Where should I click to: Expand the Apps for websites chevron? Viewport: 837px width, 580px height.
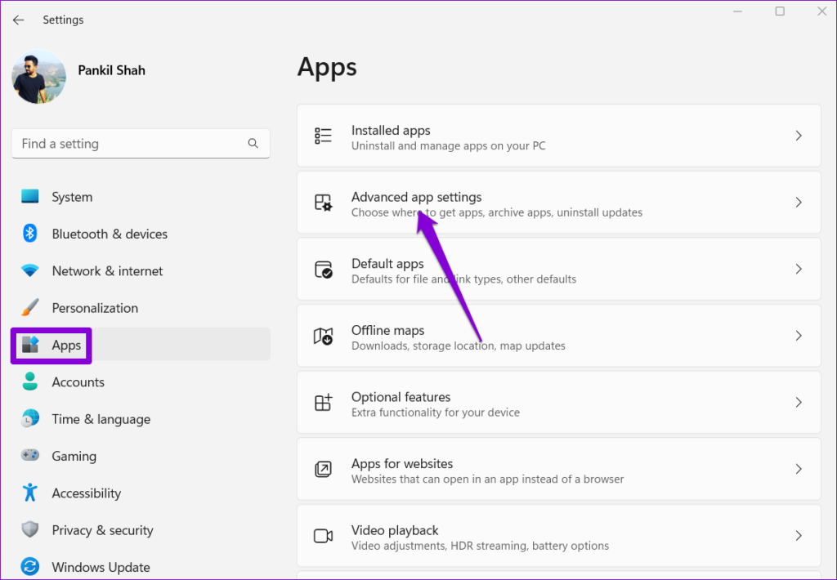[799, 469]
